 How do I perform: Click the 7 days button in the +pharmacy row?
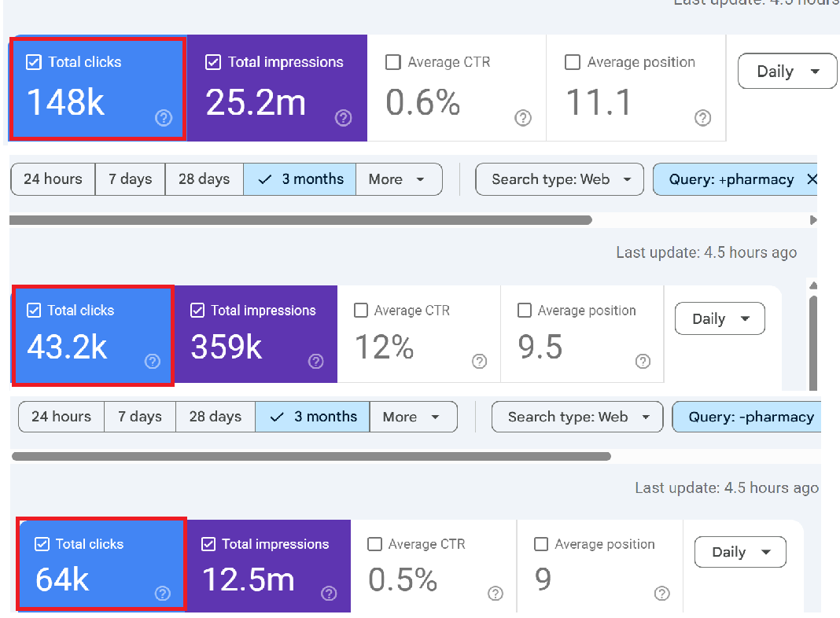(130, 179)
